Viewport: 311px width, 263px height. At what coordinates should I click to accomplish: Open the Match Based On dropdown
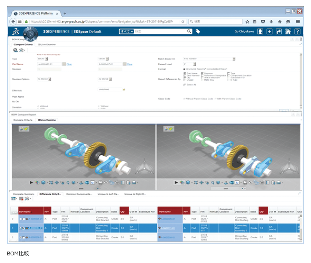[234, 59]
